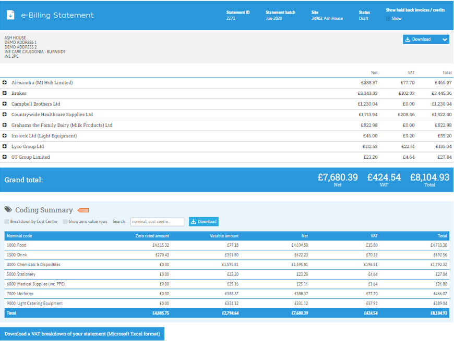Screen dimensions: 454x341
Task: Select 4000: Chemicals & Disposibles row
Action: 226,264
